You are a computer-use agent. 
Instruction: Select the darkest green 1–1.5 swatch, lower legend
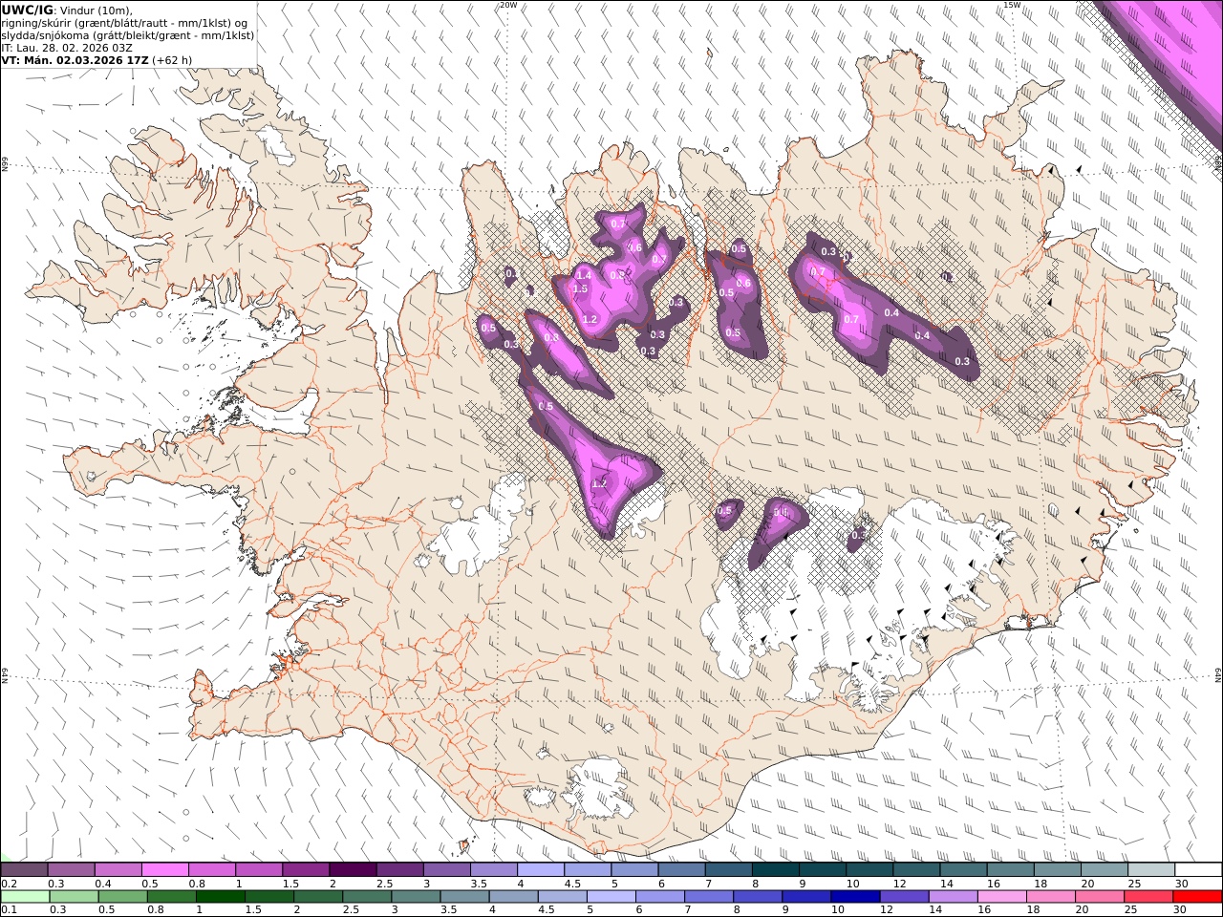[221, 897]
